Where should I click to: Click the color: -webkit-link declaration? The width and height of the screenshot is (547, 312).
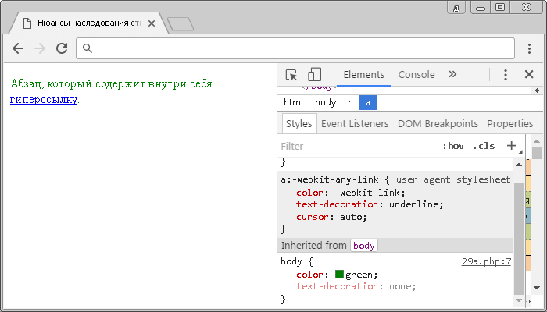coord(351,193)
